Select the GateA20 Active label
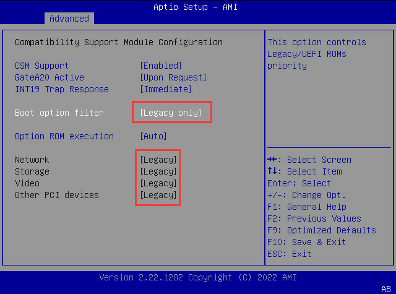This screenshot has width=396, height=294. tap(49, 77)
